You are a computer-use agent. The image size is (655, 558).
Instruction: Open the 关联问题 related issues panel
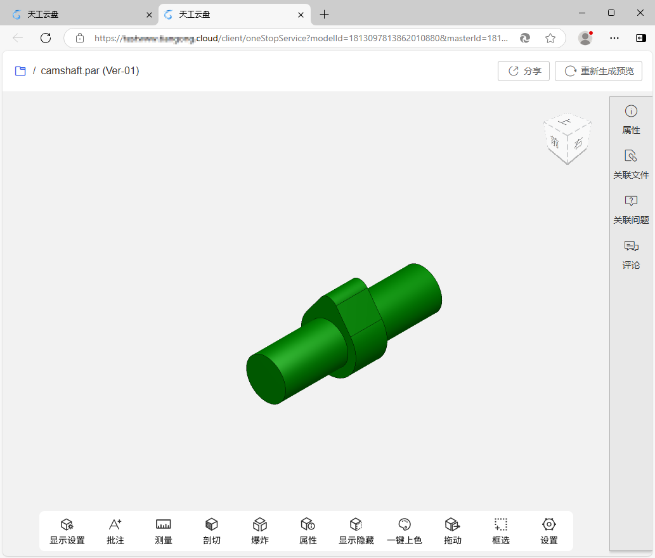[631, 210]
